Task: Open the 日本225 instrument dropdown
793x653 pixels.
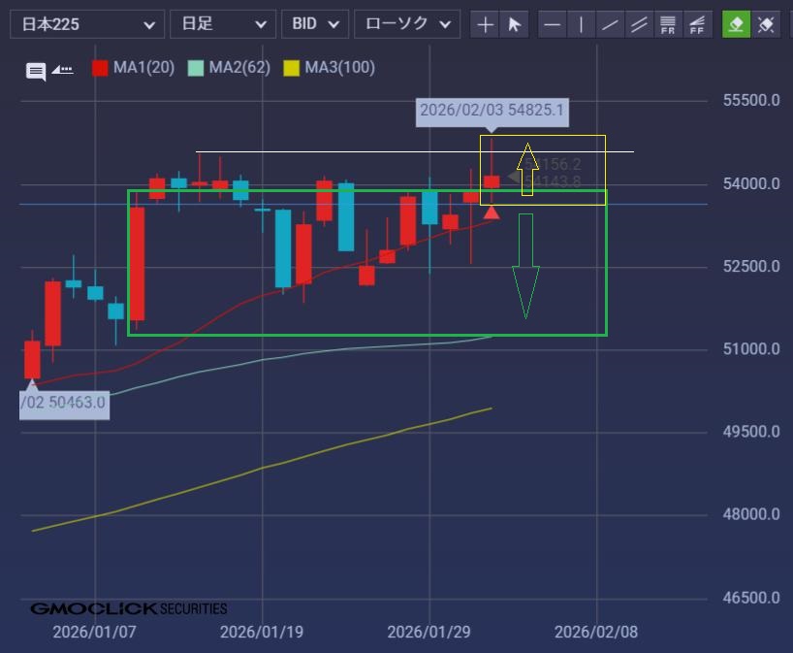Action: coord(86,24)
